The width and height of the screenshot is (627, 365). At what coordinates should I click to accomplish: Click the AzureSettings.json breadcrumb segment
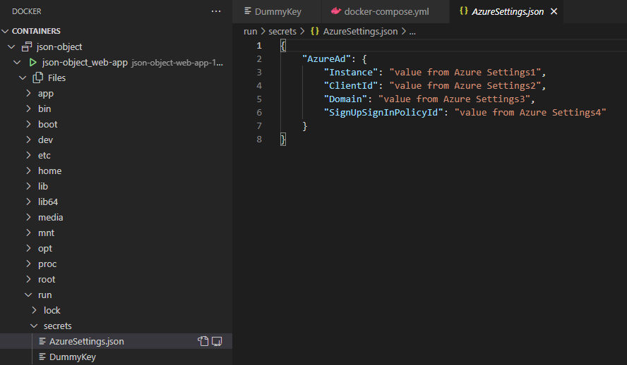click(x=360, y=32)
